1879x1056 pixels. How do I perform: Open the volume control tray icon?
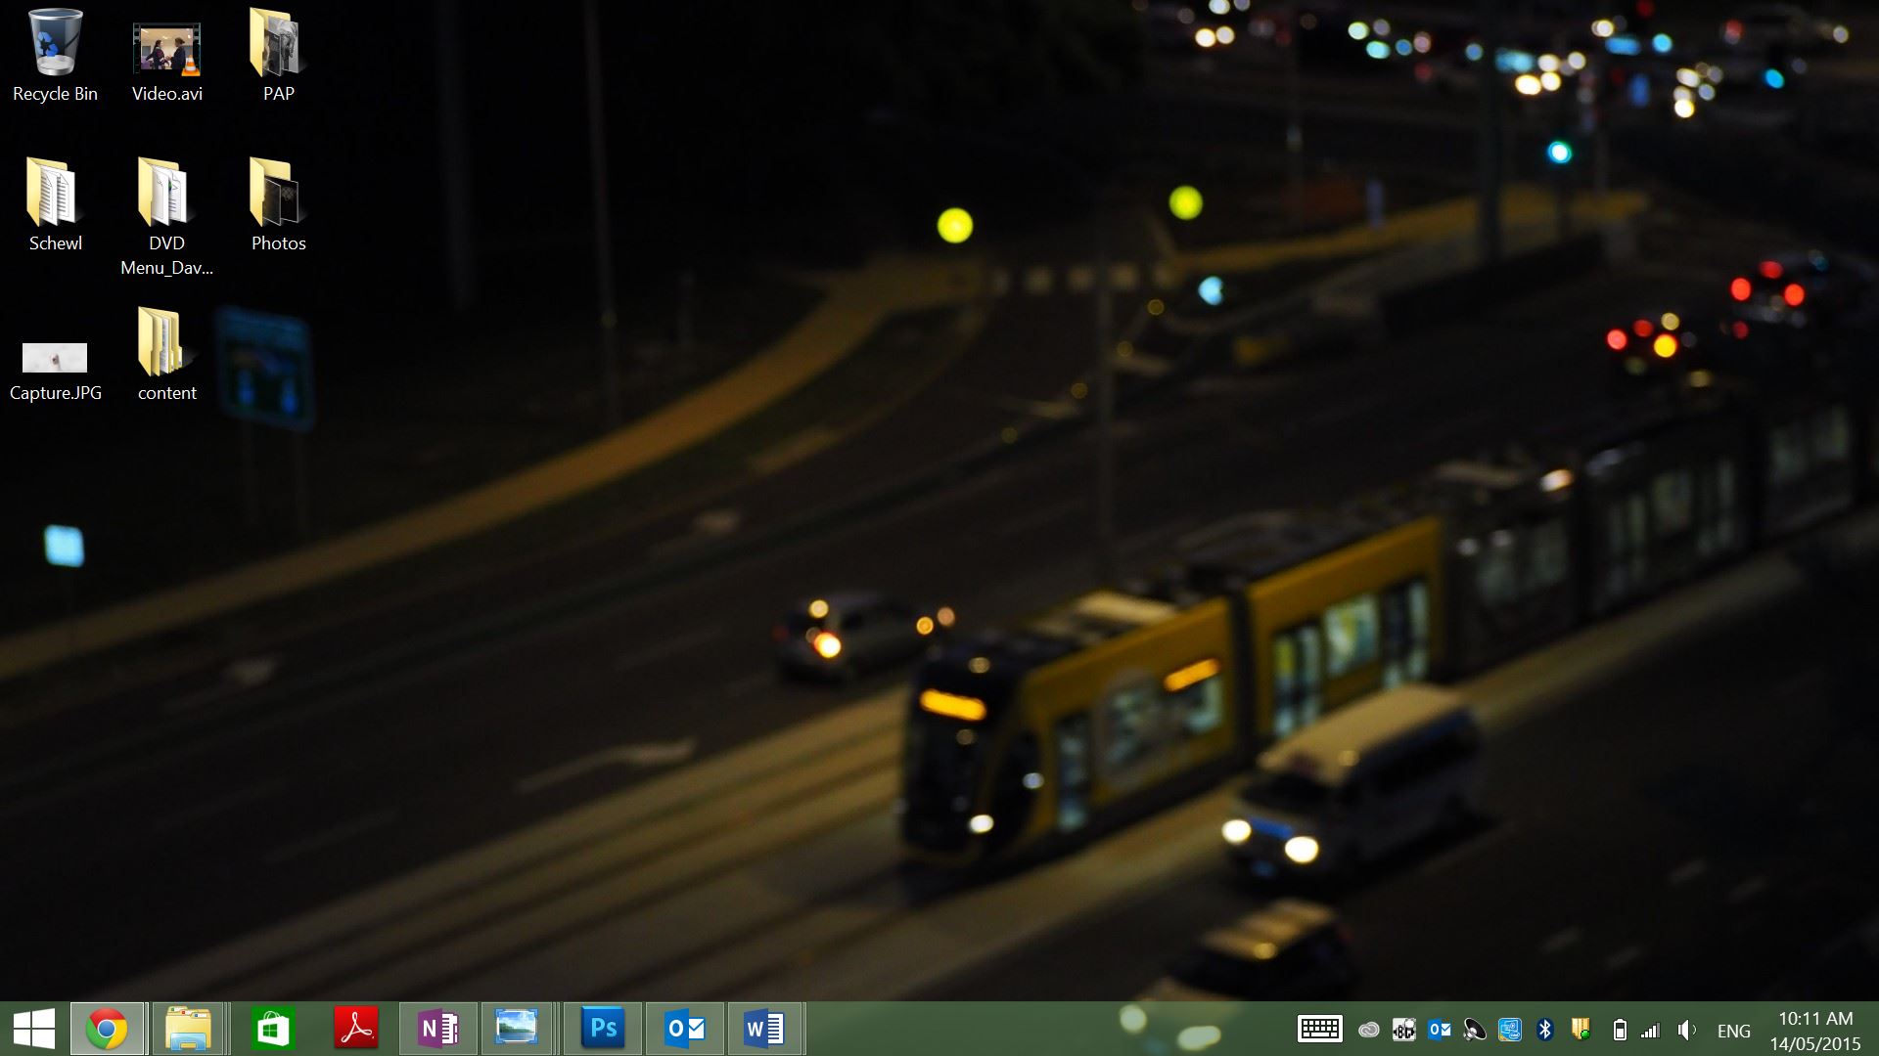coord(1686,1030)
